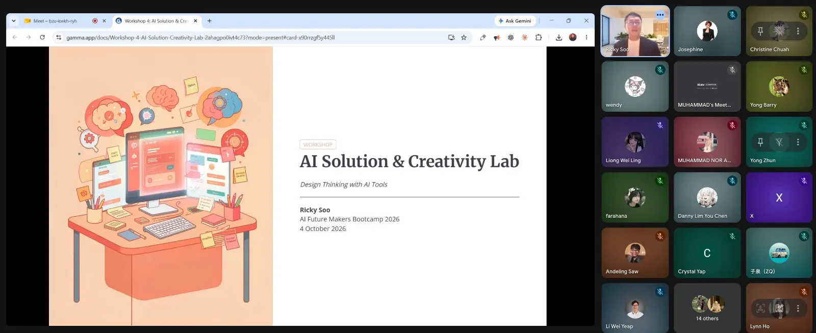This screenshot has width=816, height=333.
Task: Open a new browser tab
Action: click(x=210, y=21)
